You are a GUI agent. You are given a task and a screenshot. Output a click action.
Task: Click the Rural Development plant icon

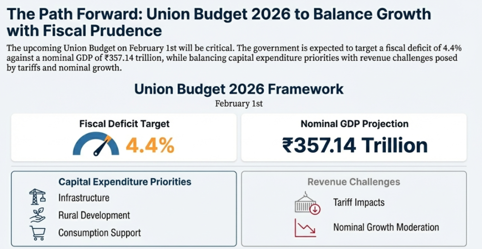pyautogui.click(x=37, y=215)
